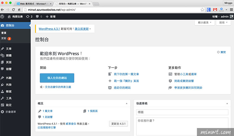Image resolution: width=234 pixels, height=136 pixels.
Task: Click the downloads extension icon in toolbar
Action: tap(221, 10)
